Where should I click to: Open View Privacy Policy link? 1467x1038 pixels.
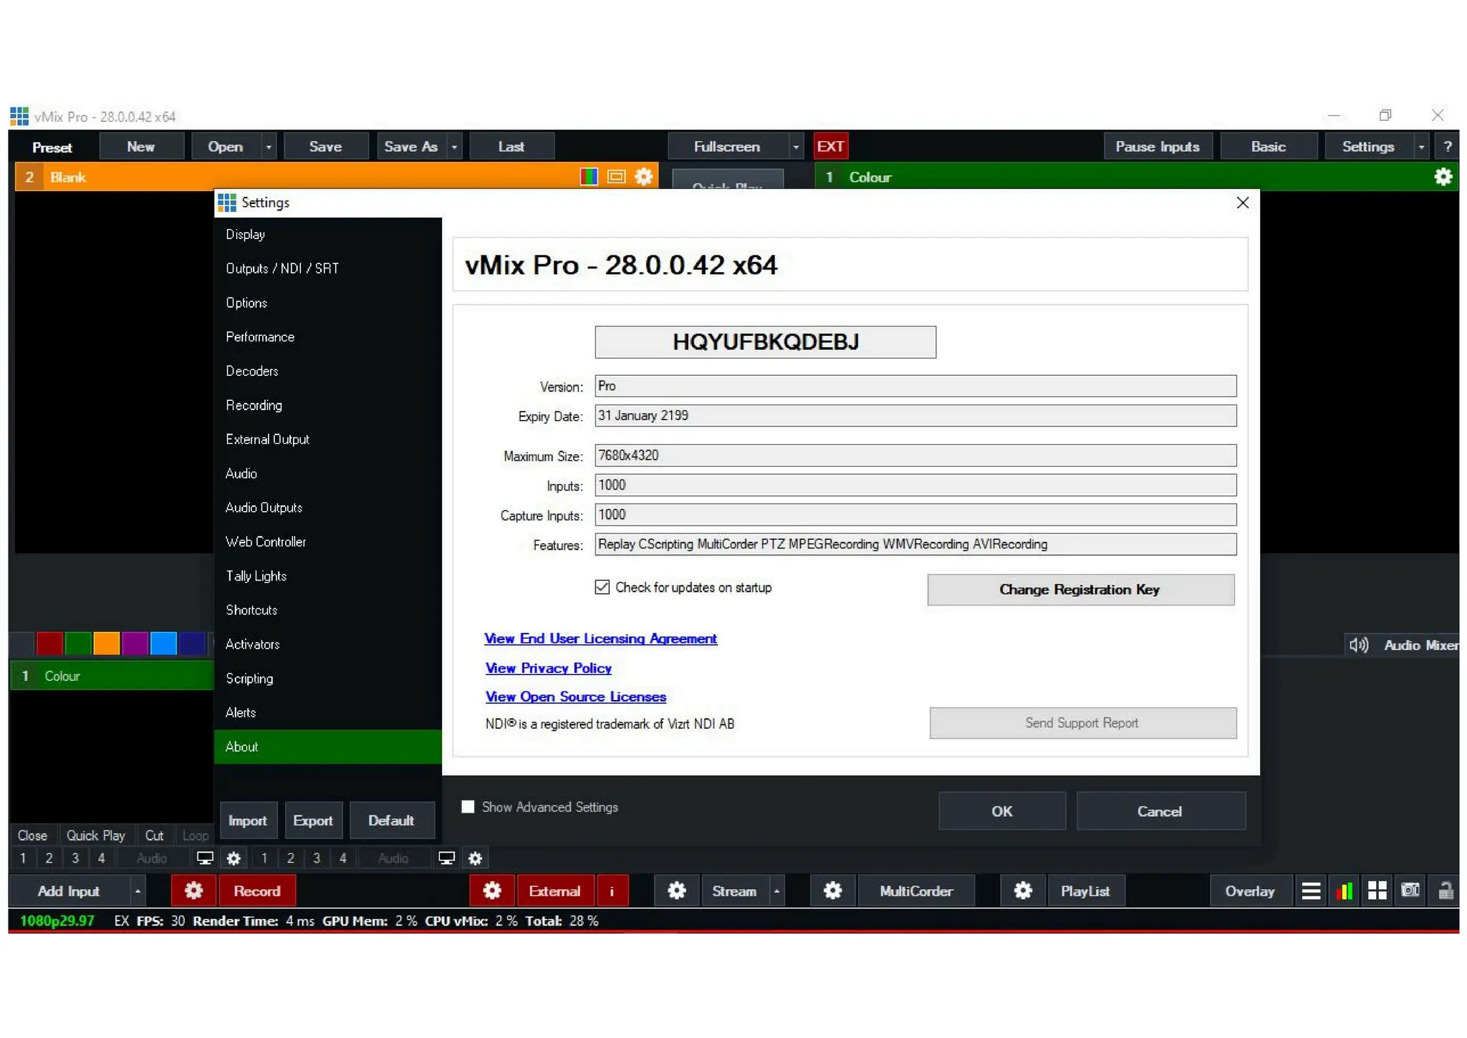(548, 668)
